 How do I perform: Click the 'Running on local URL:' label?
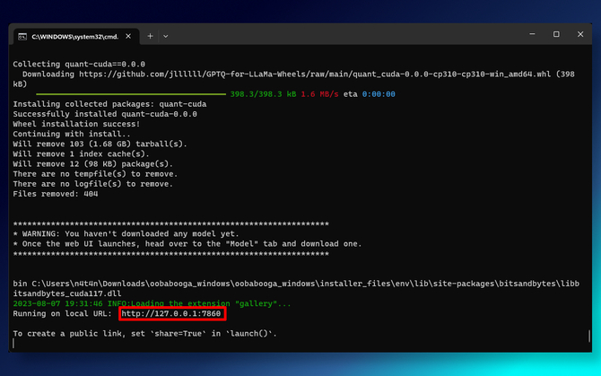pos(63,313)
